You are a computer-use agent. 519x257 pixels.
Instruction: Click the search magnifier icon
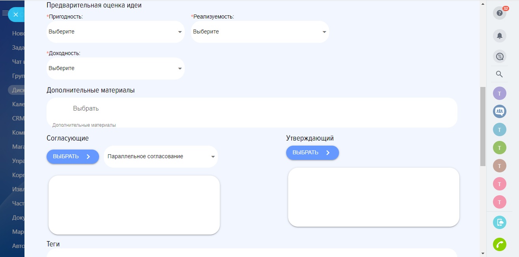499,74
